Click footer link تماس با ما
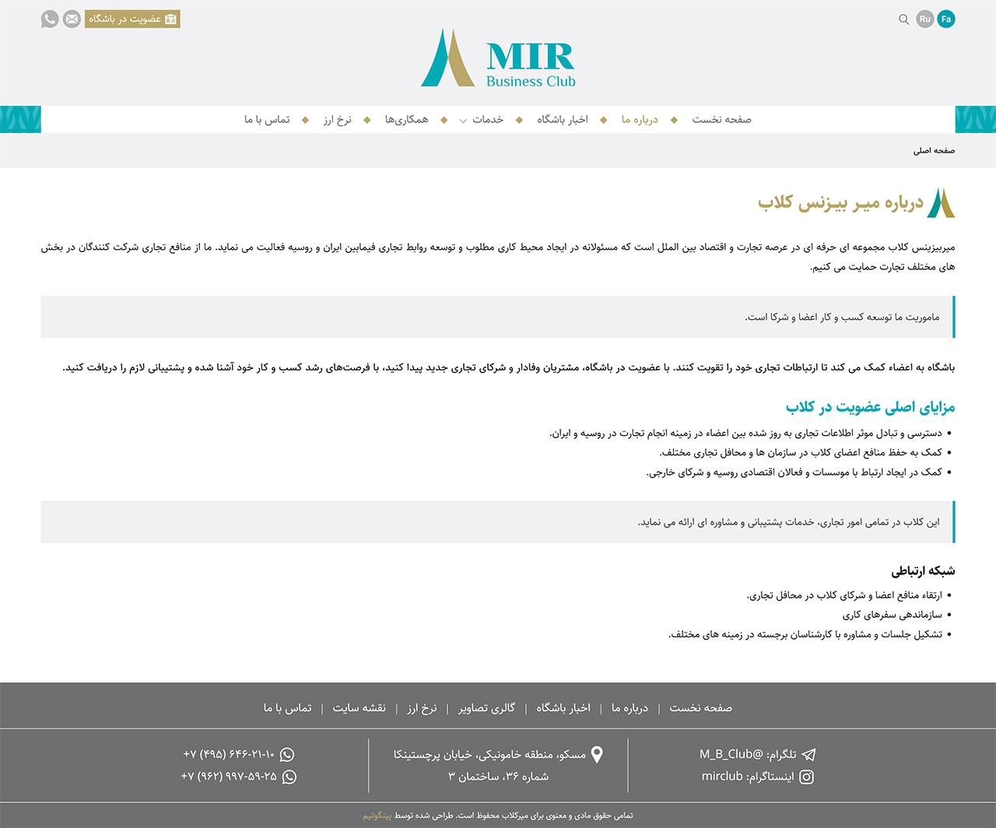 point(287,708)
